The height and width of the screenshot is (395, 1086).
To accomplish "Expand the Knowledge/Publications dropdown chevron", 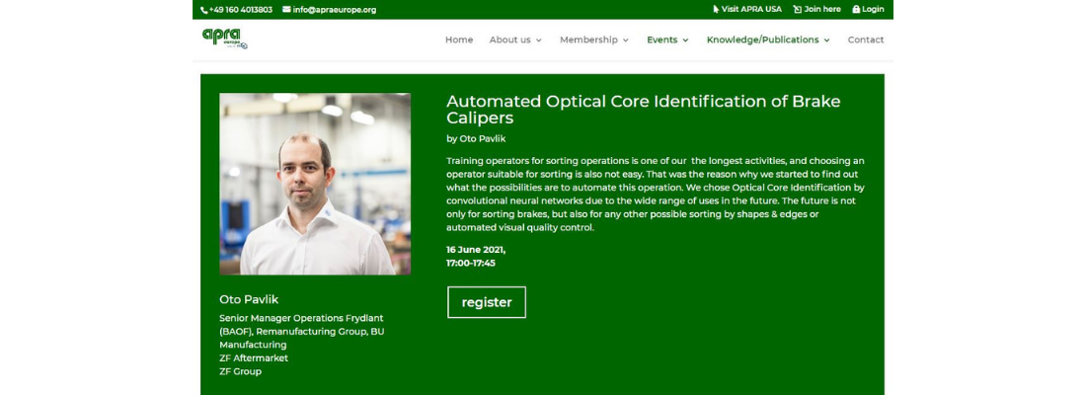I will pyautogui.click(x=826, y=40).
